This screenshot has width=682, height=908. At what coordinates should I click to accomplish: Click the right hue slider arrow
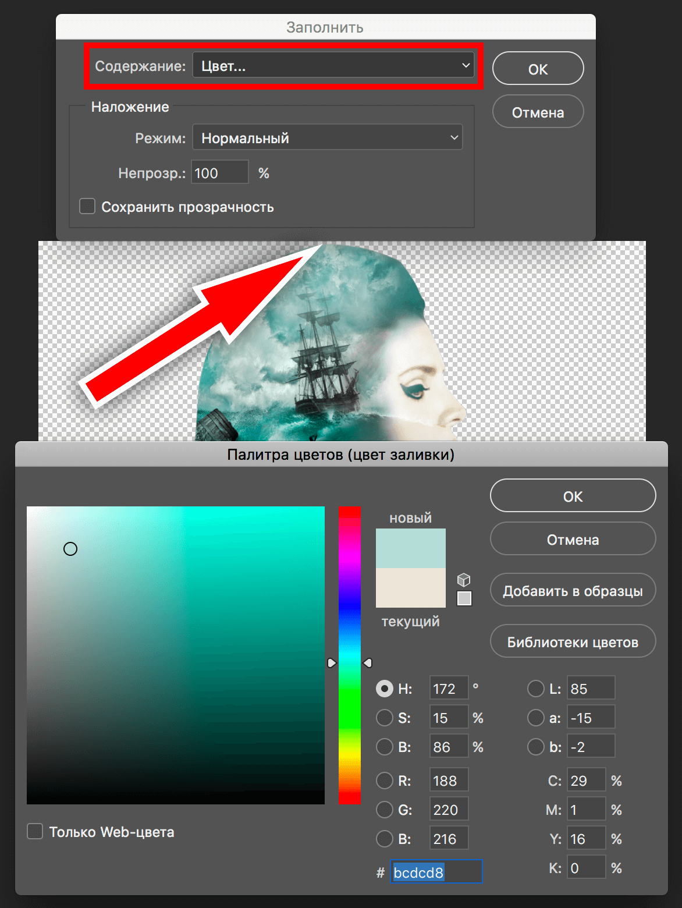pos(368,663)
